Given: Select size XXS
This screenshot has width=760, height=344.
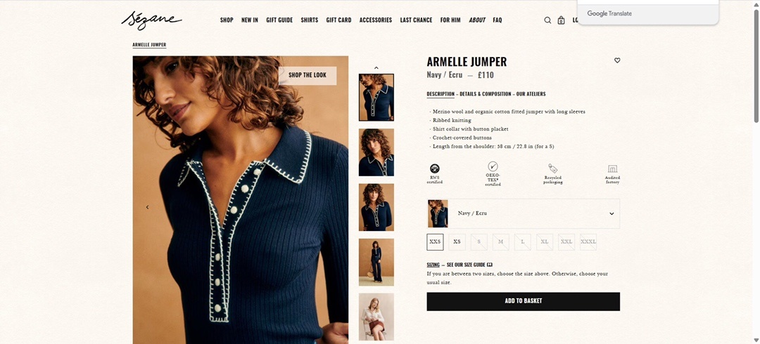Looking at the screenshot, I should pos(435,242).
